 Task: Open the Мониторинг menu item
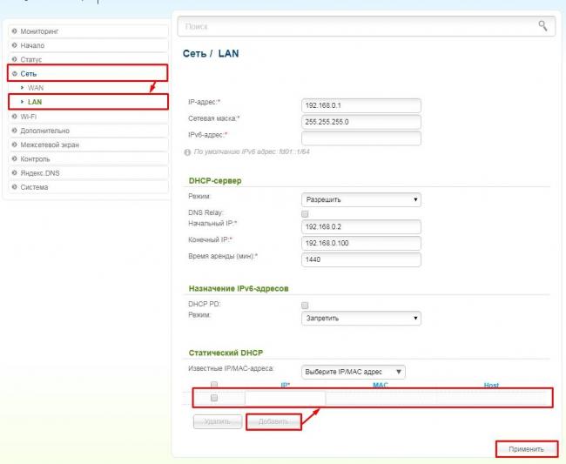click(x=88, y=31)
